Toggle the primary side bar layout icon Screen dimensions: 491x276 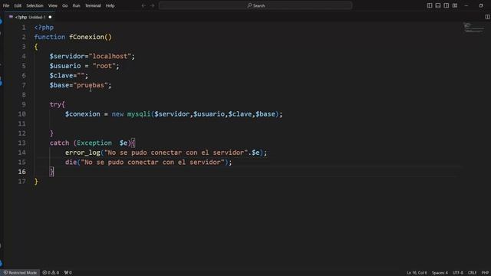click(430, 5)
